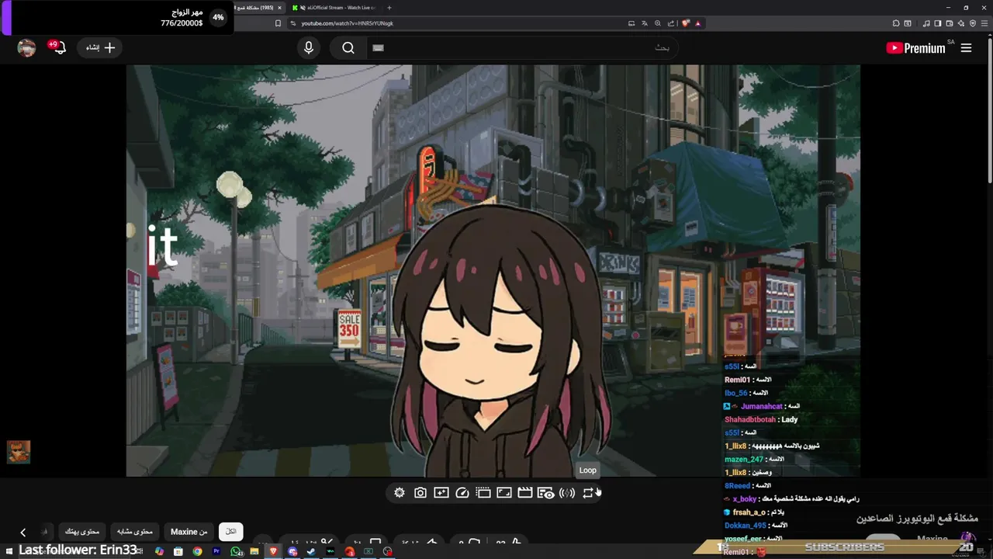
Task: Open the Create (إنشاء) button
Action: [100, 48]
